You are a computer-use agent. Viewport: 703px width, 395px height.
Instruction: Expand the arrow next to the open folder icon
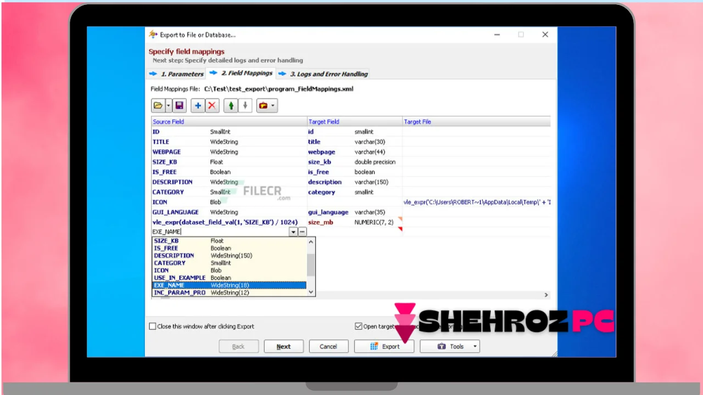(169, 106)
